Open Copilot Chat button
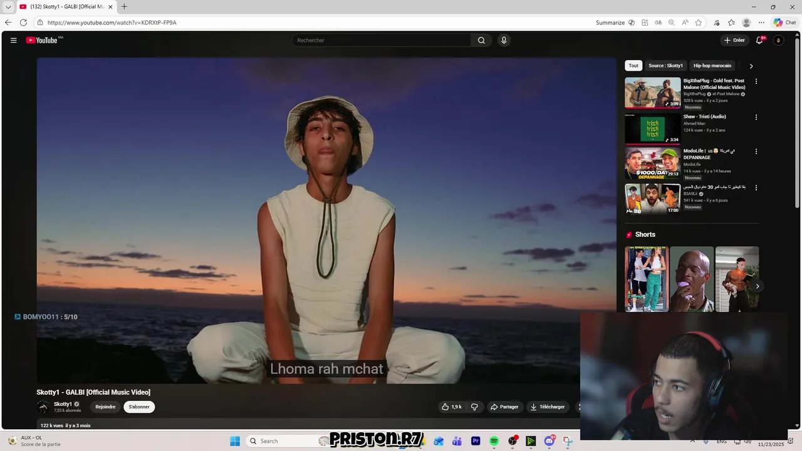This screenshot has width=802, height=451. 784,23
